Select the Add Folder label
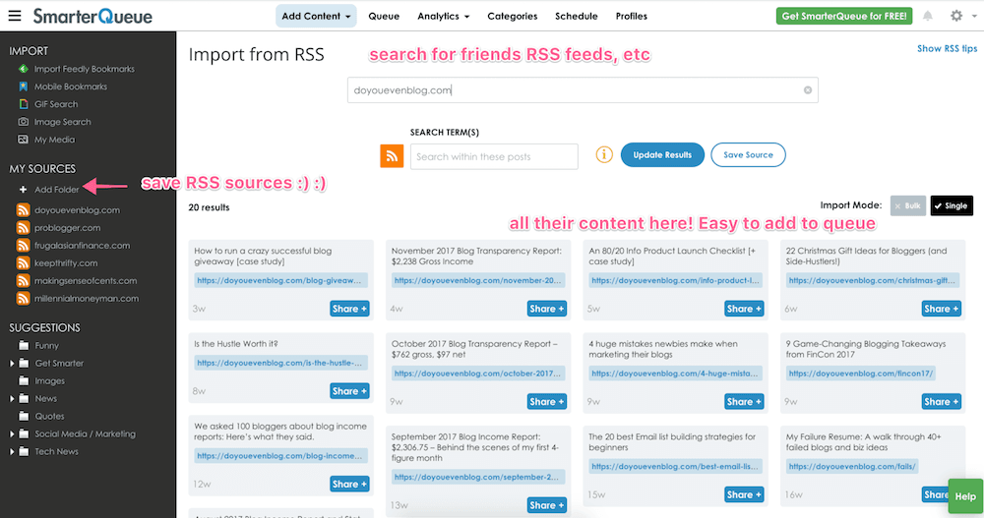The width and height of the screenshot is (984, 518). point(56,190)
